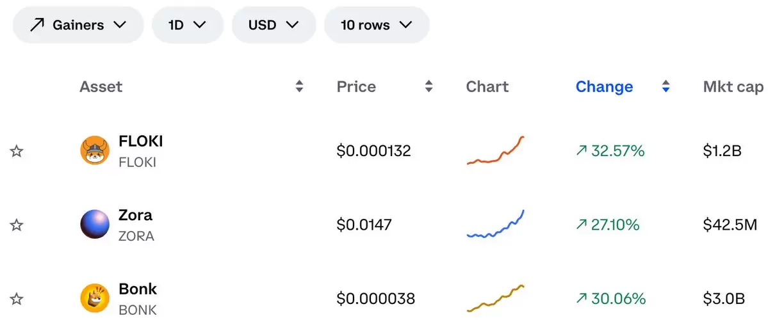Viewport: 768px width, 320px height.
Task: Open the 10 rows dropdown
Action: [377, 25]
